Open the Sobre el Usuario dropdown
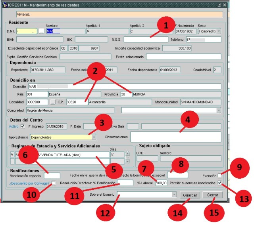This screenshot has height=225, width=254. (174, 194)
